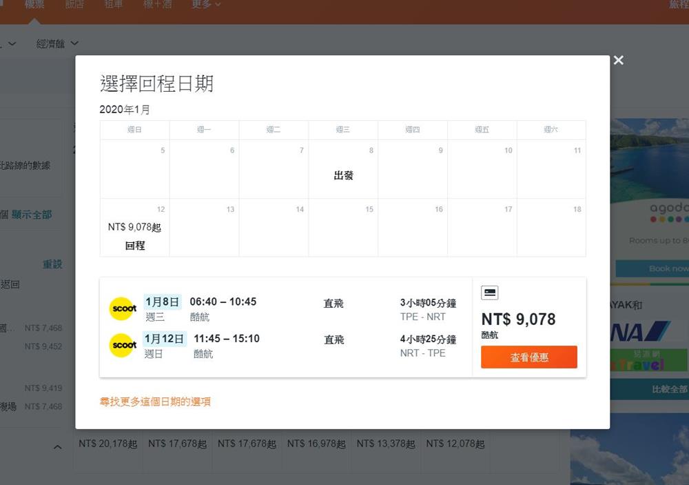The width and height of the screenshot is (689, 485).
Task: Open the 機+酒 tab
Action: point(160,5)
